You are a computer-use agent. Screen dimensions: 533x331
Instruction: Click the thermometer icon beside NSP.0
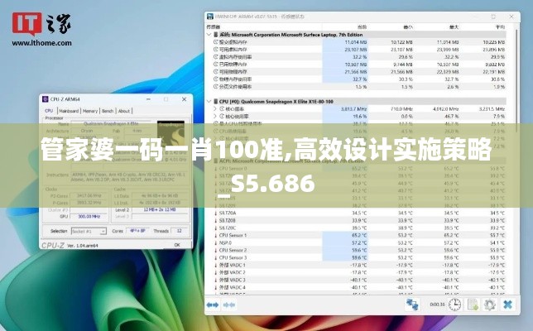click(x=215, y=242)
